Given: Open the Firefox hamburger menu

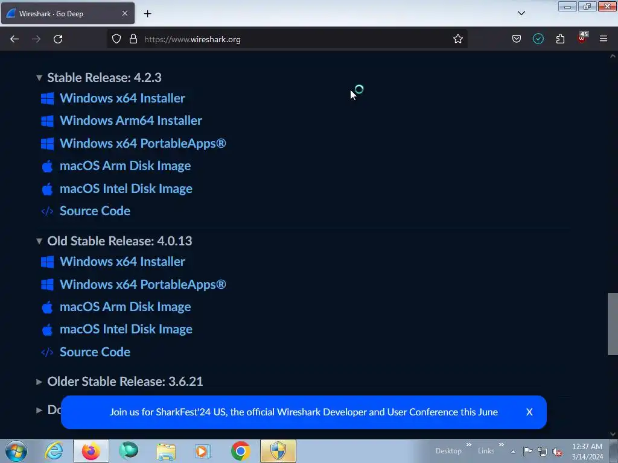Looking at the screenshot, I should point(604,39).
